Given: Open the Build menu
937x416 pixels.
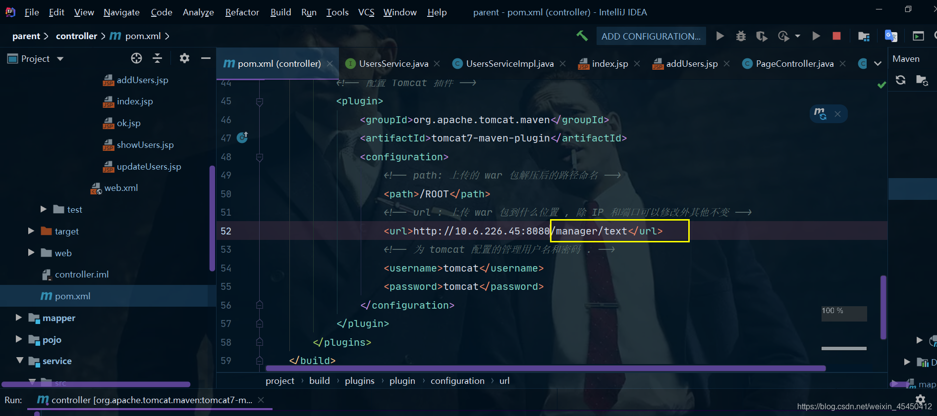Looking at the screenshot, I should [280, 12].
